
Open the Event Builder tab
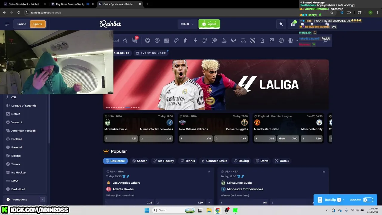point(151,53)
